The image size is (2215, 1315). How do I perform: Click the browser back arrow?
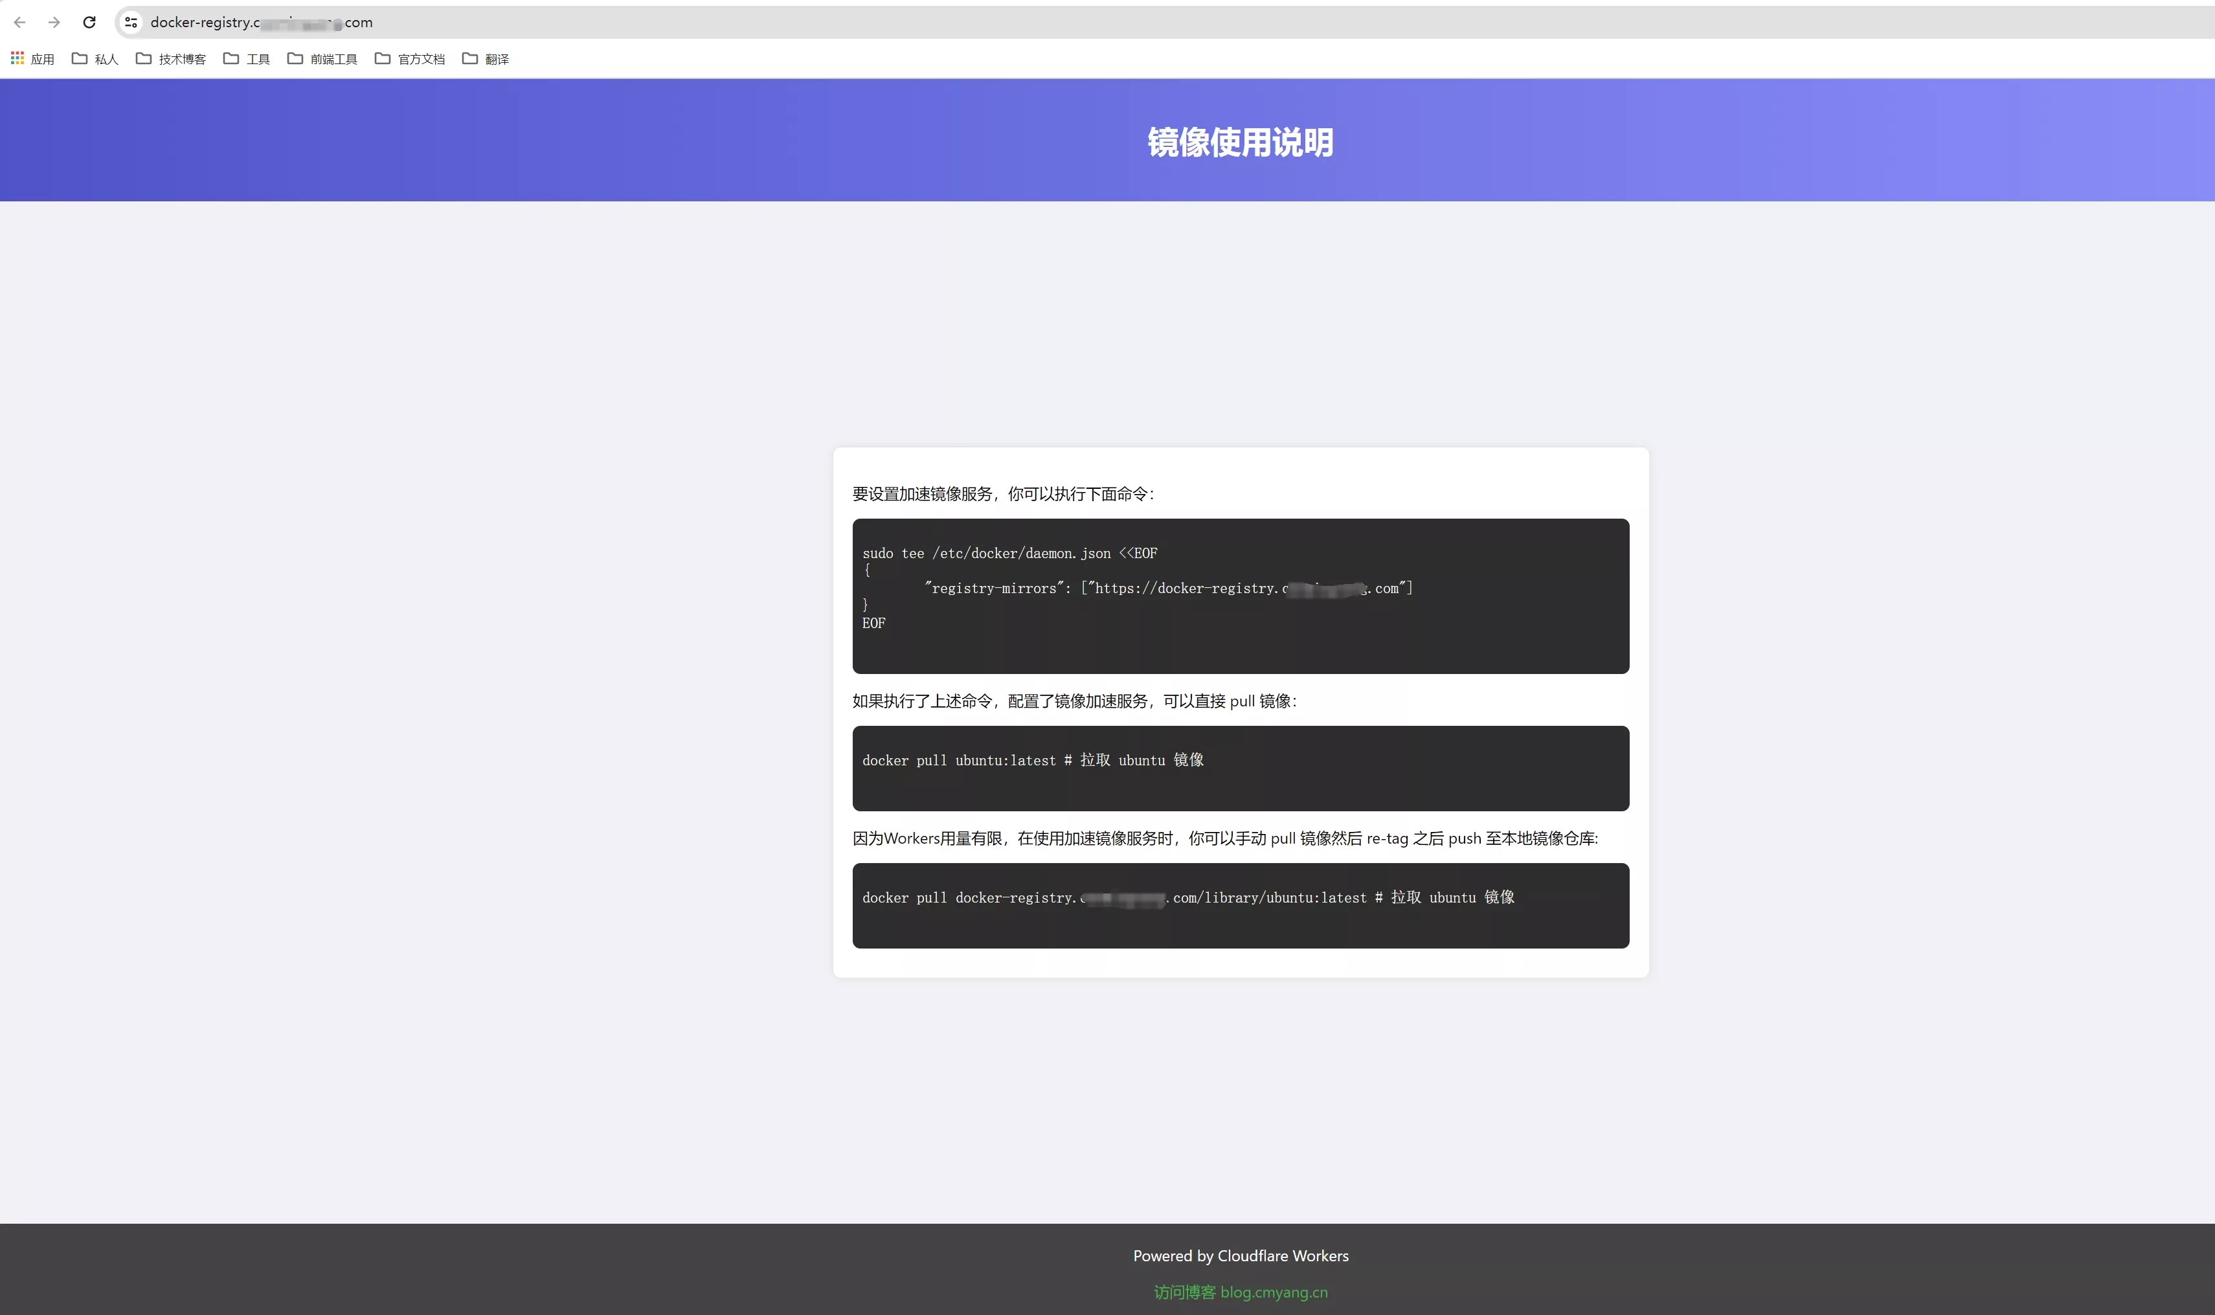click(x=19, y=22)
